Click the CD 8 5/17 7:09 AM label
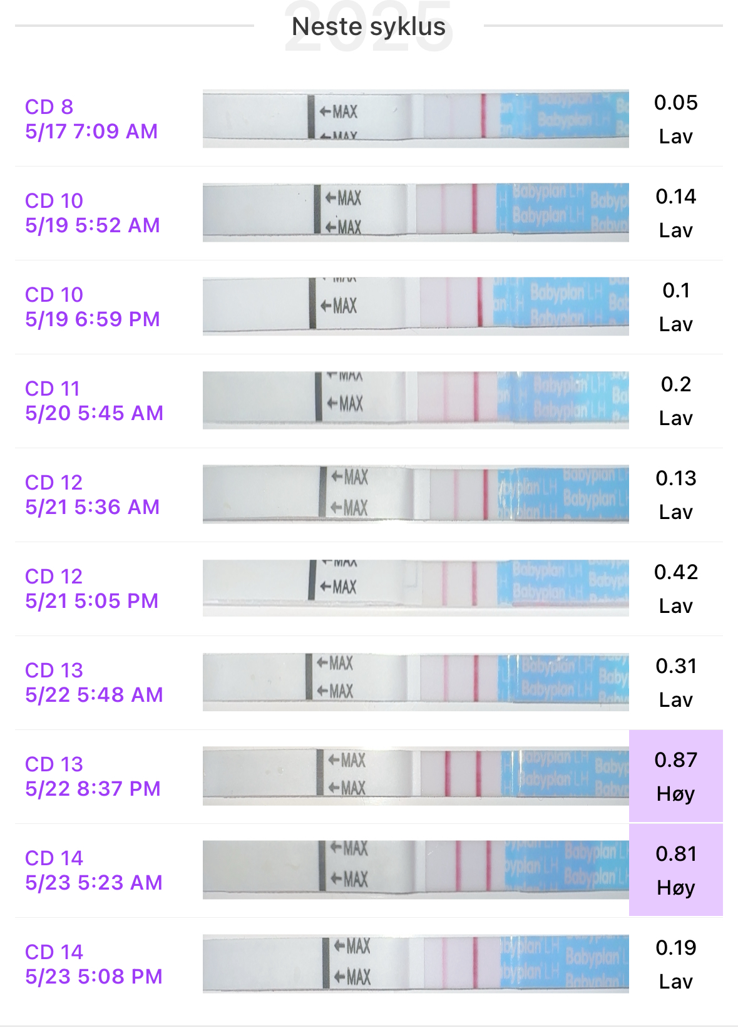 click(91, 119)
